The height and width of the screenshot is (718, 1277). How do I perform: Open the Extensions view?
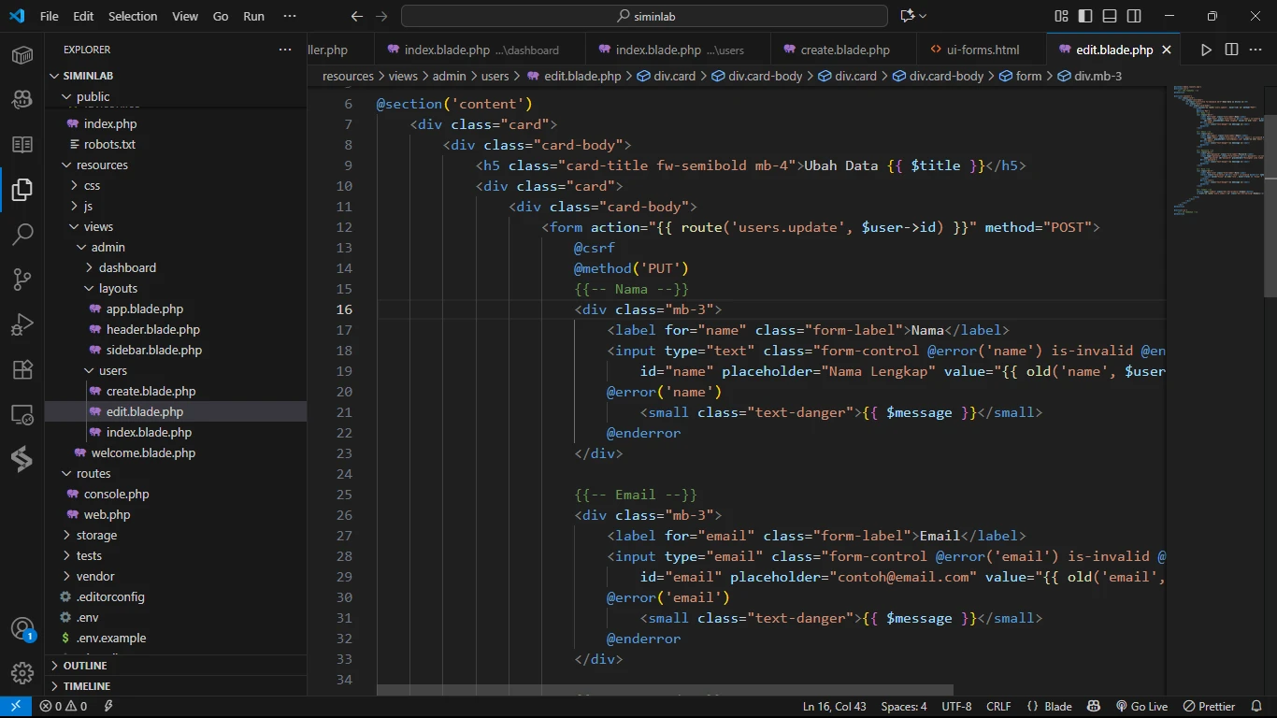pos(22,369)
